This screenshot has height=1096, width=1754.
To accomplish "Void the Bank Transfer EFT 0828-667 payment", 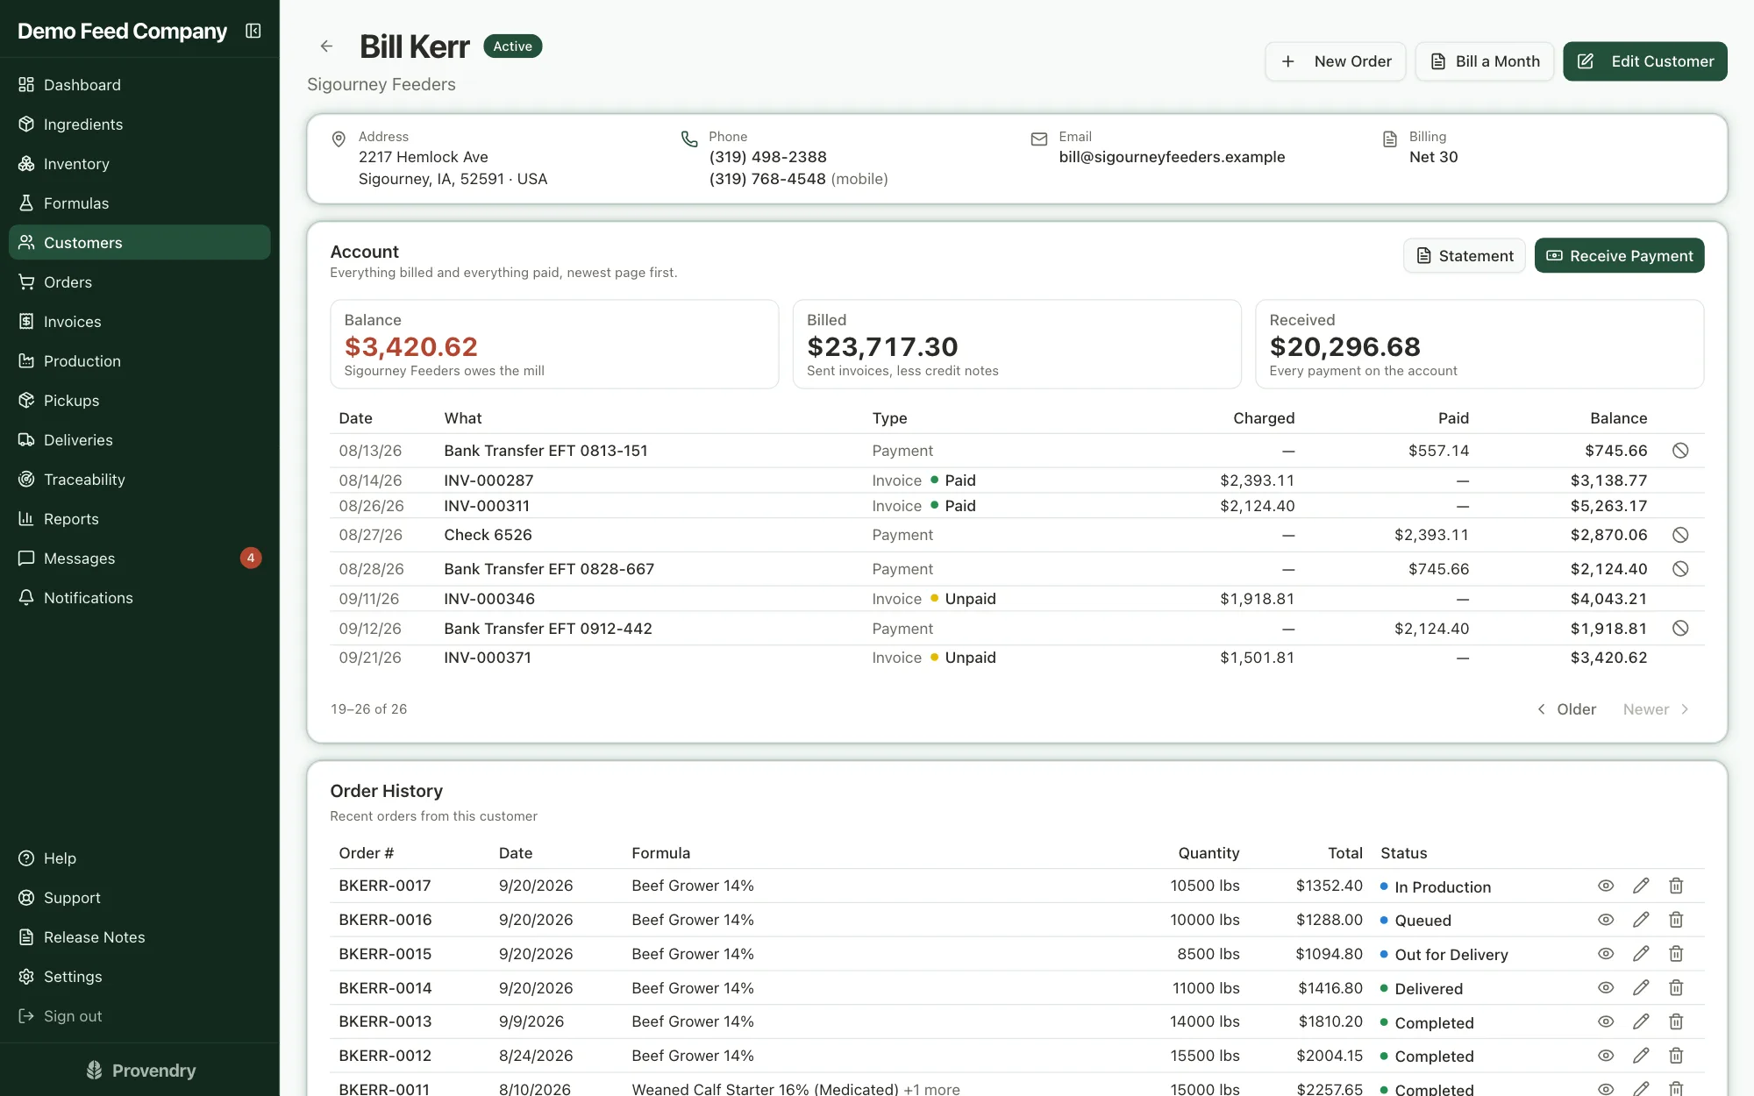I will tap(1680, 569).
